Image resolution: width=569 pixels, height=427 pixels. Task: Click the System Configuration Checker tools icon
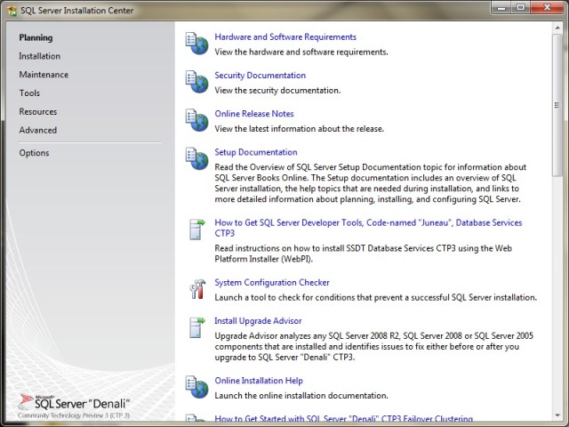coord(196,288)
